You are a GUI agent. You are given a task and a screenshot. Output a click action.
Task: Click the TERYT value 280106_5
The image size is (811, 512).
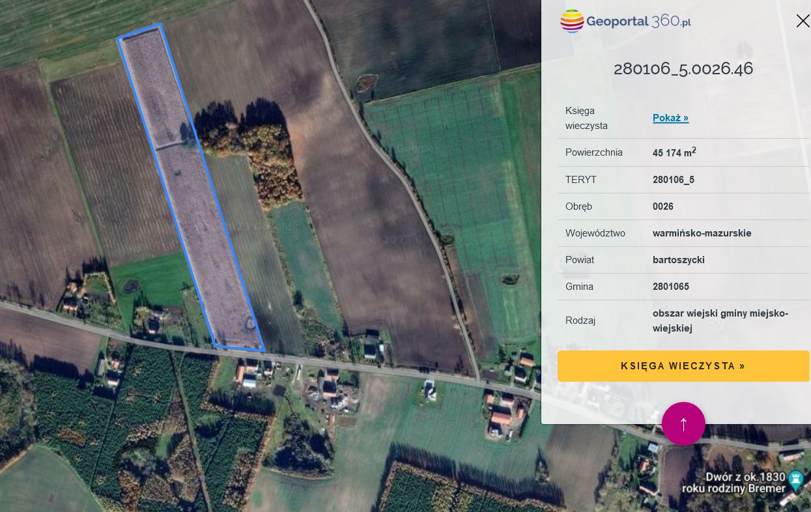coord(674,180)
